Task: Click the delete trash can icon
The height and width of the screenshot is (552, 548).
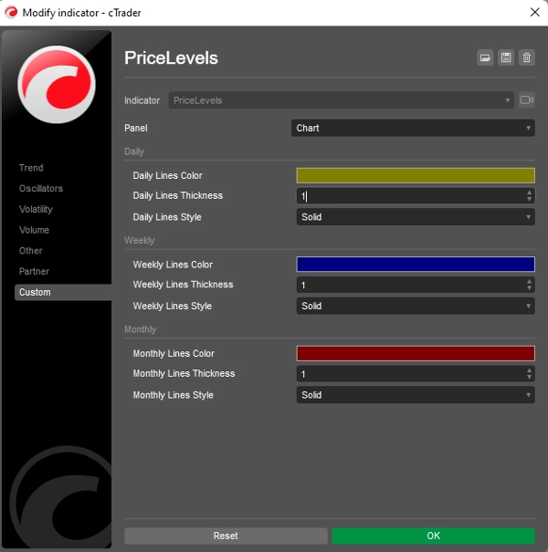Action: [x=526, y=57]
